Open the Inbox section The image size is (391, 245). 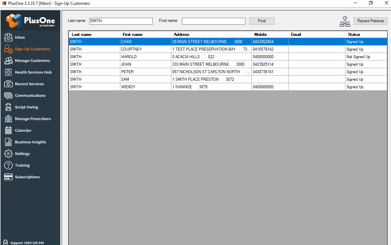(x=20, y=37)
